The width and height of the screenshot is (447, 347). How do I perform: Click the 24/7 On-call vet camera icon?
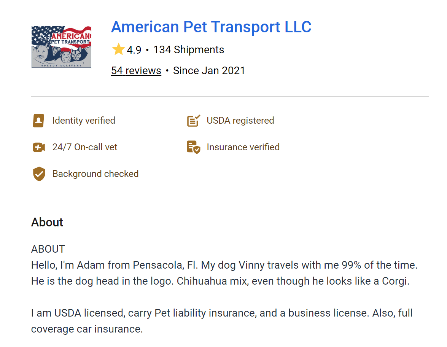point(39,147)
